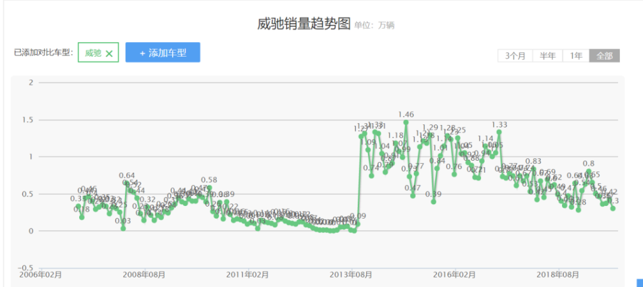Click the chart title 威驰销量趋势图
The image size is (643, 287).
pyautogui.click(x=305, y=24)
